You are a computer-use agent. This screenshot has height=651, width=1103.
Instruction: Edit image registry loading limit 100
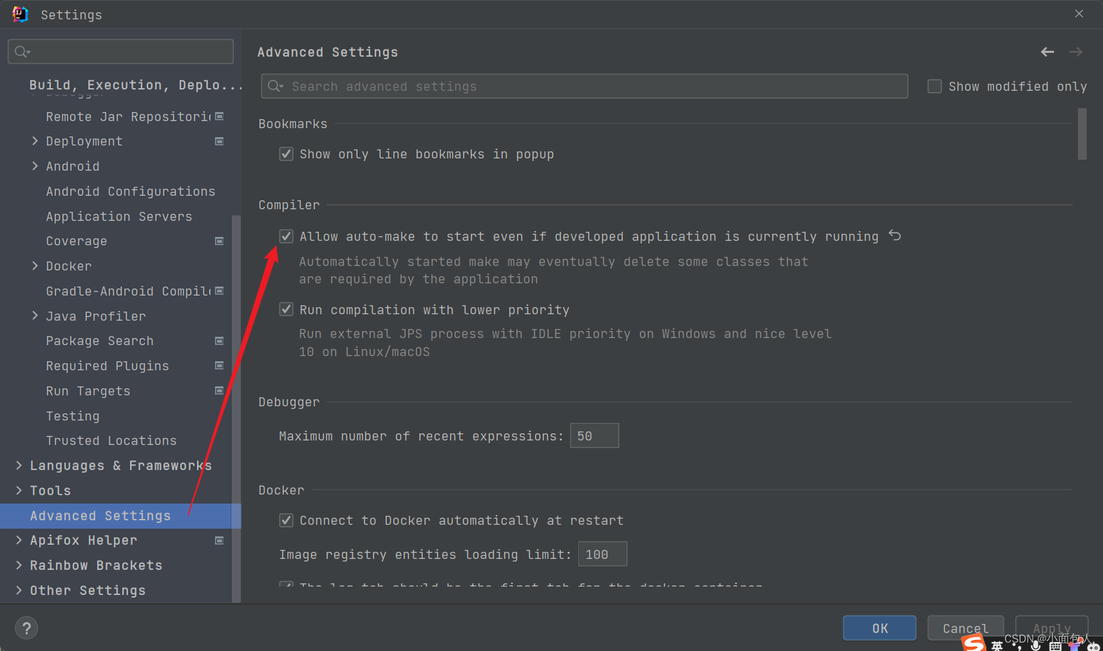point(603,554)
